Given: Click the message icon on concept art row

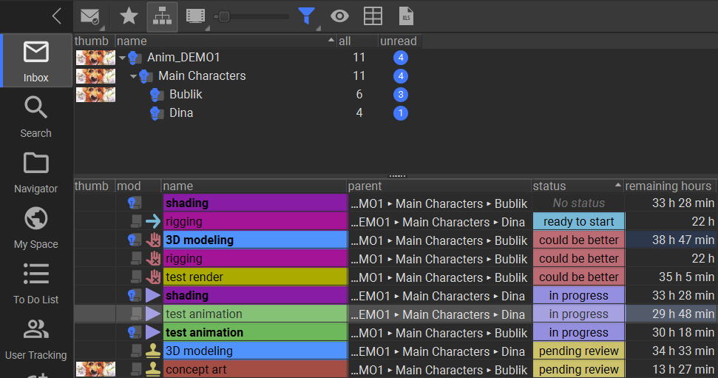Looking at the screenshot, I should 136,369.
